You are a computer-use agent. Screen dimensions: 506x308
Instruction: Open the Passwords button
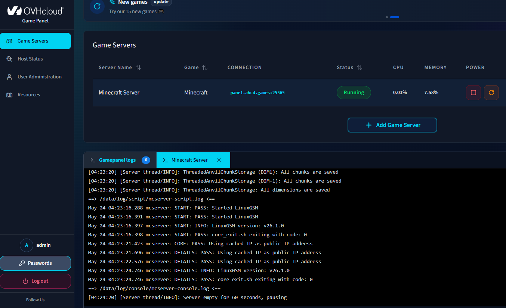(x=36, y=263)
